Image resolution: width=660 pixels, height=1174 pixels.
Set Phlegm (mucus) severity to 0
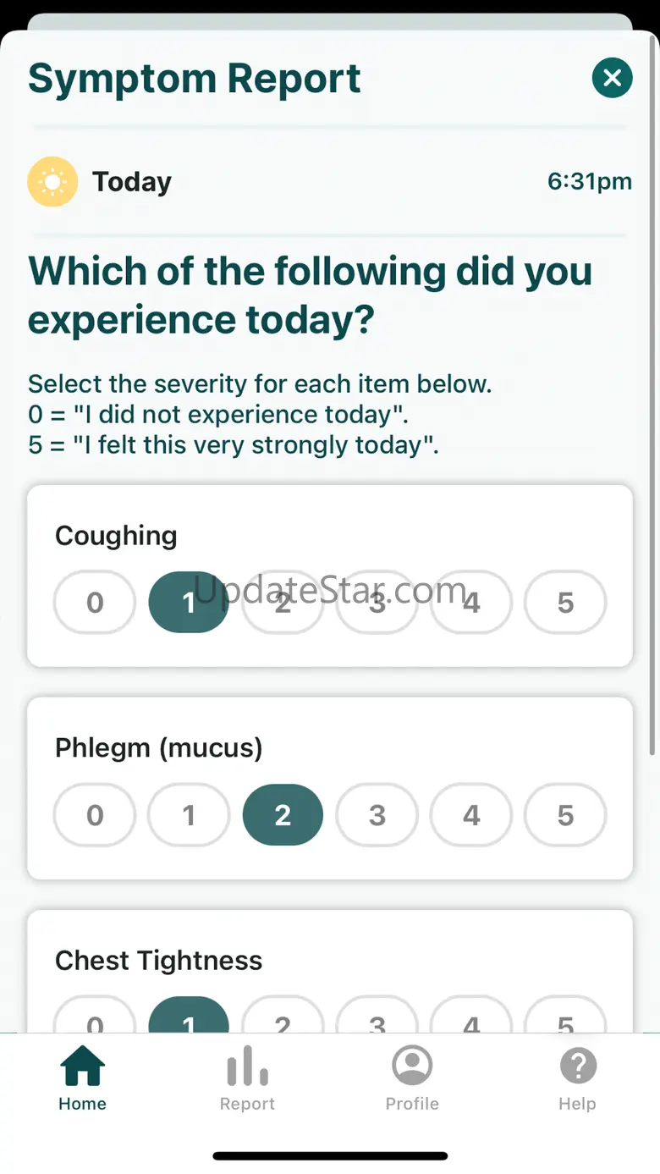pyautogui.click(x=95, y=815)
